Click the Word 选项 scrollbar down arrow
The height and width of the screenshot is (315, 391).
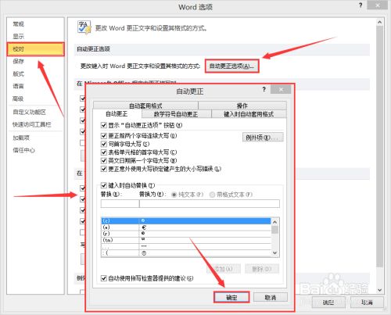[380, 290]
